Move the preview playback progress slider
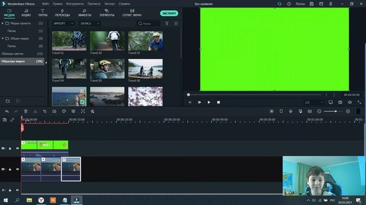Image resolution: width=366 pixels, height=205 pixels. pyautogui.click(x=188, y=95)
